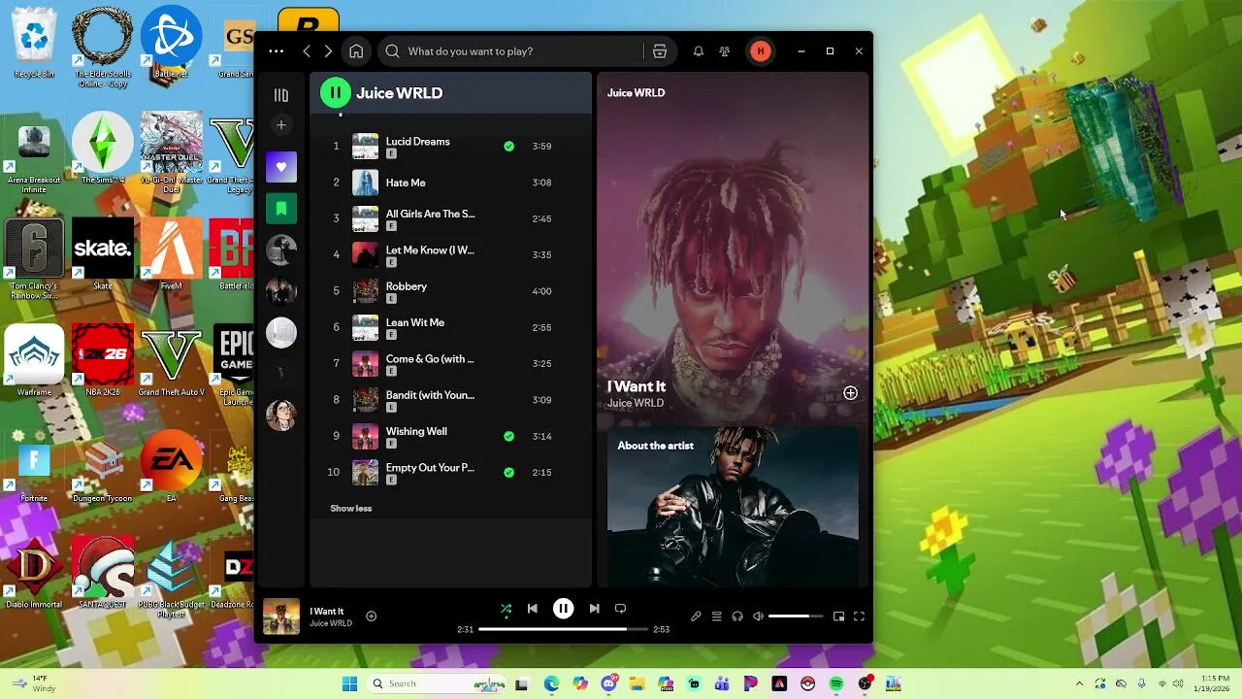
Task: Go back with the left arrow
Action: click(x=307, y=51)
